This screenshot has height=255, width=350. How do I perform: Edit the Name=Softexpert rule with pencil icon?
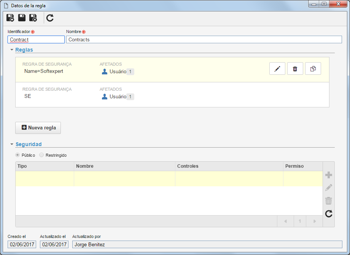tap(277, 69)
